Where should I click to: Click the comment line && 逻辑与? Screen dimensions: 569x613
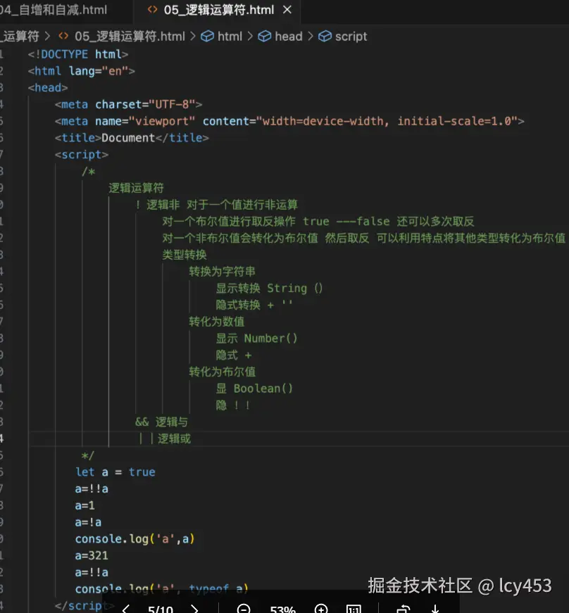(161, 422)
